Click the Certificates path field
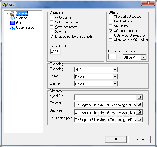This screenshot has width=157, height=147. (105, 120)
